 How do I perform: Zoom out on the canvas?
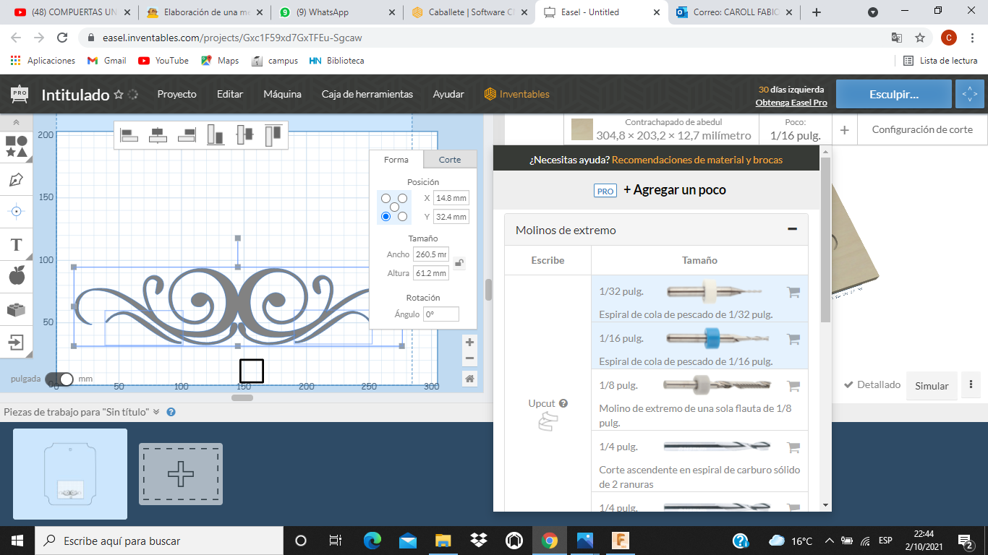[469, 358]
